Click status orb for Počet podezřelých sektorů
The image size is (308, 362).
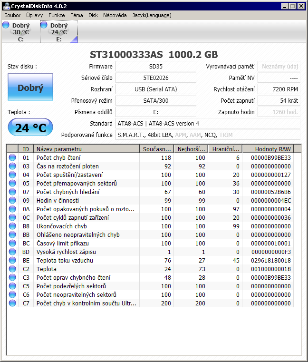[12, 286]
